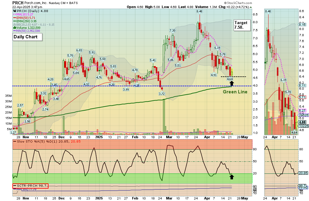Click the High 5.08 header value
The image size is (309, 201).
(152, 7)
